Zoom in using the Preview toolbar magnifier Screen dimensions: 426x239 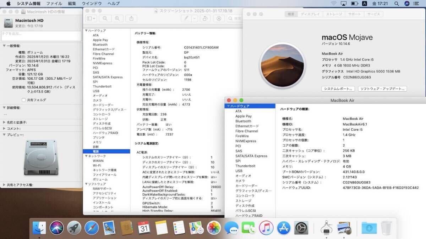tap(117, 18)
